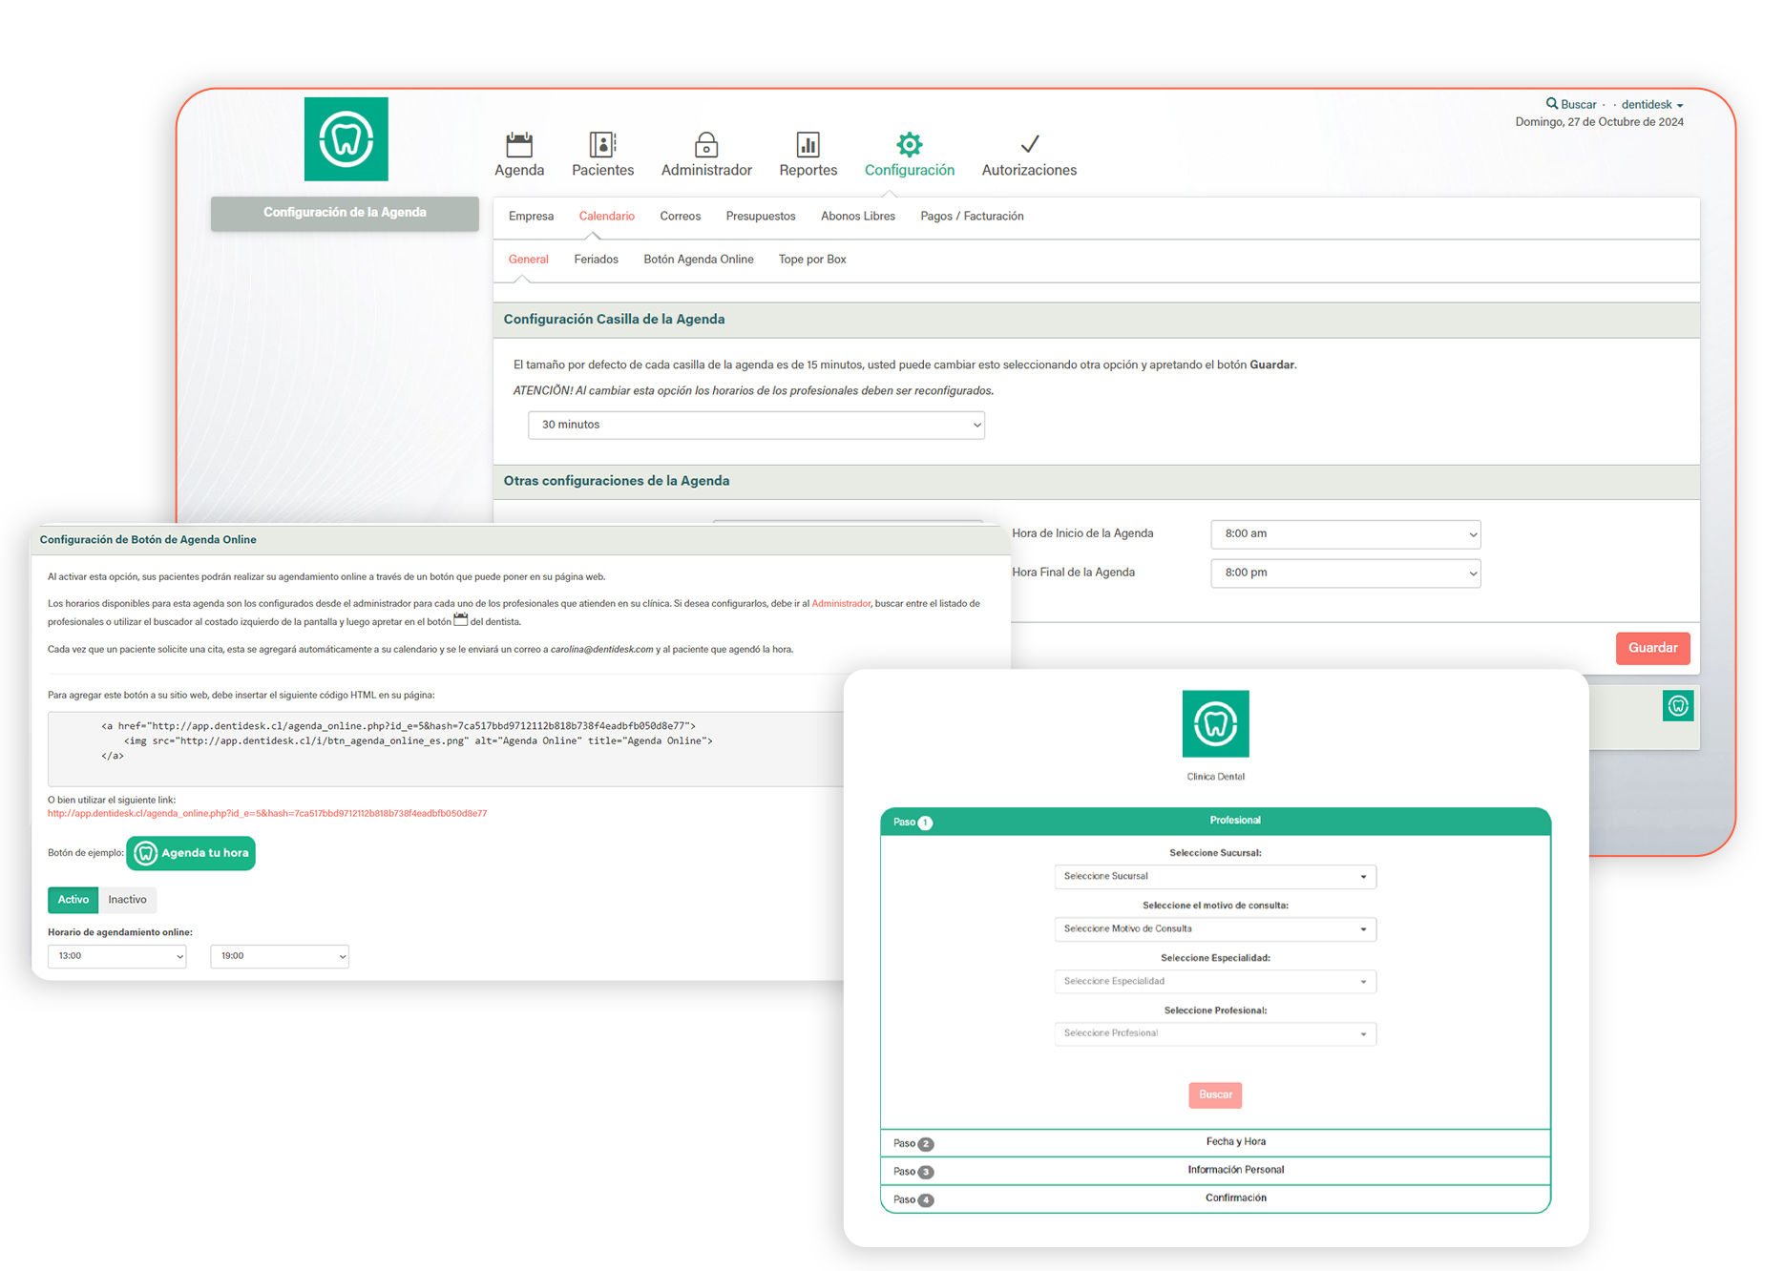Open the Pacientes contacts icon
This screenshot has width=1784, height=1271.
tap(602, 145)
